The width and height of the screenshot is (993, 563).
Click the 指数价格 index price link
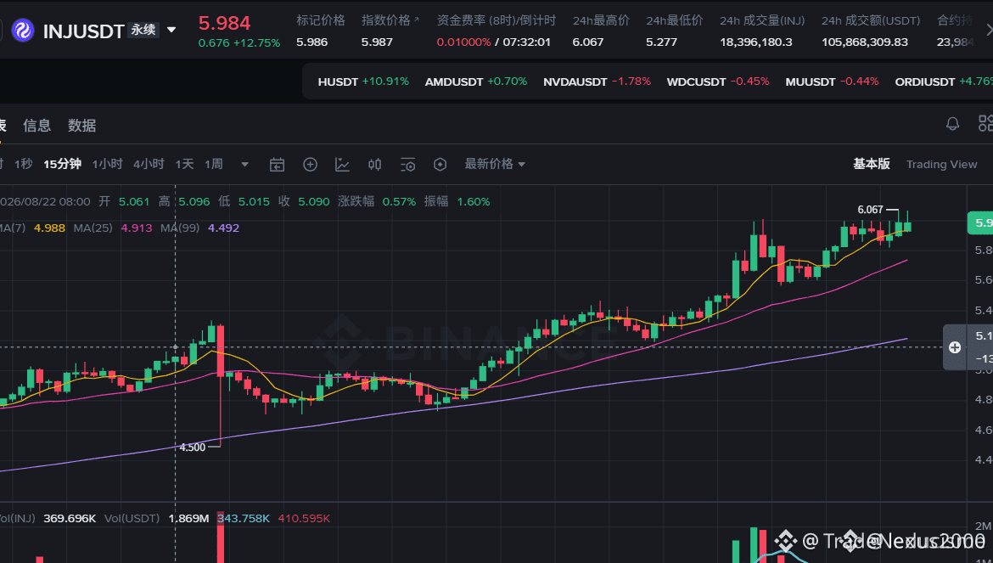pos(390,20)
